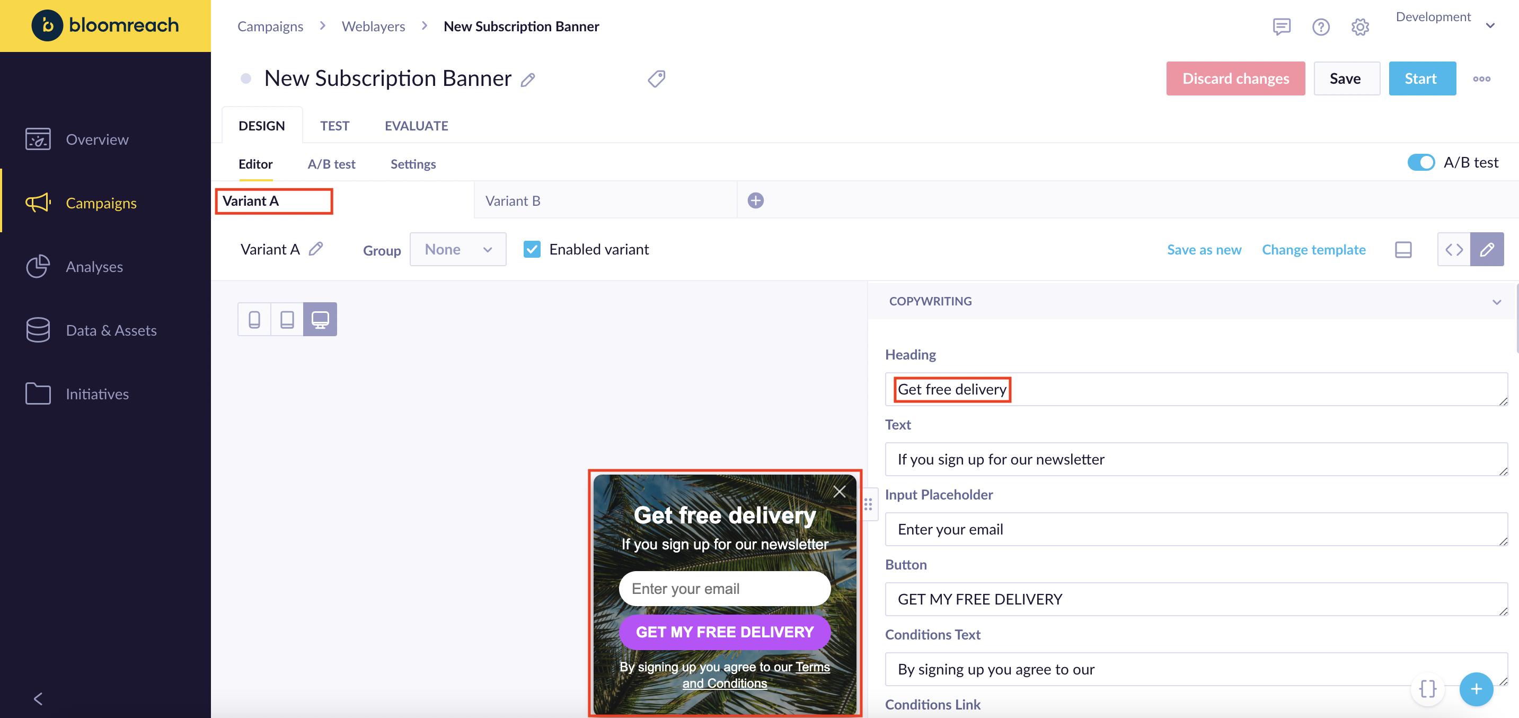Switch to the code editor view icon
This screenshot has width=1519, height=718.
[1454, 250]
